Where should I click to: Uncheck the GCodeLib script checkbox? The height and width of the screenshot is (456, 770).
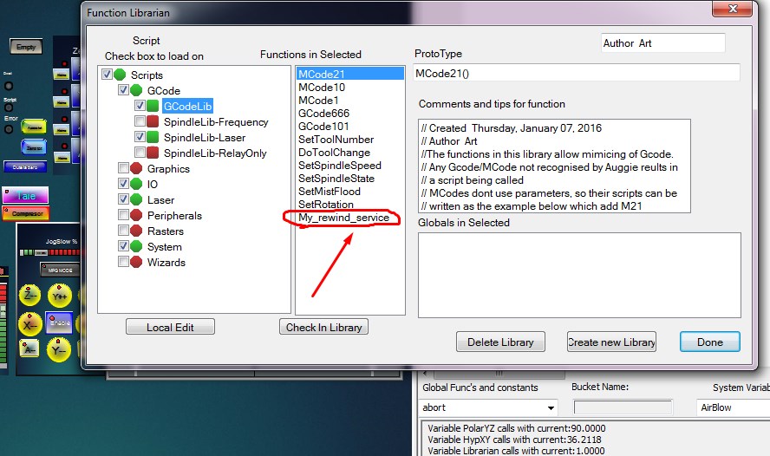140,106
